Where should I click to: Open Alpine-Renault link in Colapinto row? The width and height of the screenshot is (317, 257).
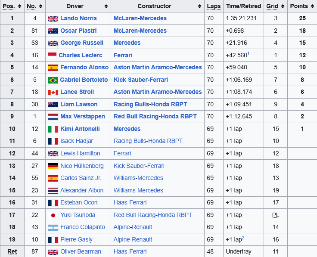pyautogui.click(x=133, y=227)
